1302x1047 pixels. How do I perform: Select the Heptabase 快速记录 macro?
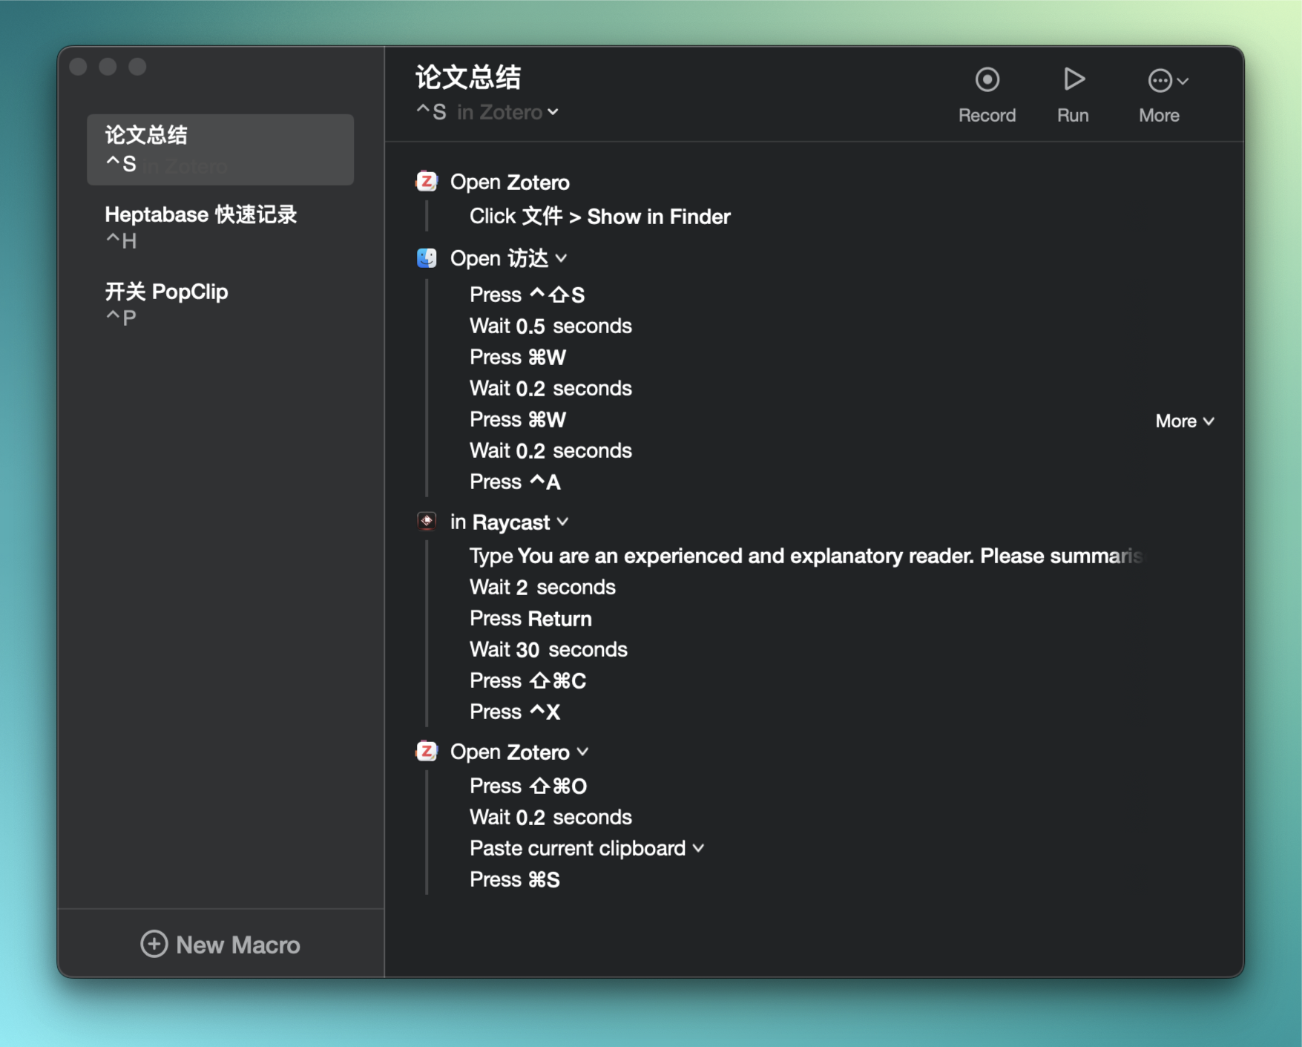220,227
